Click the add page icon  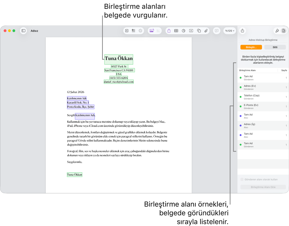(127, 31)
